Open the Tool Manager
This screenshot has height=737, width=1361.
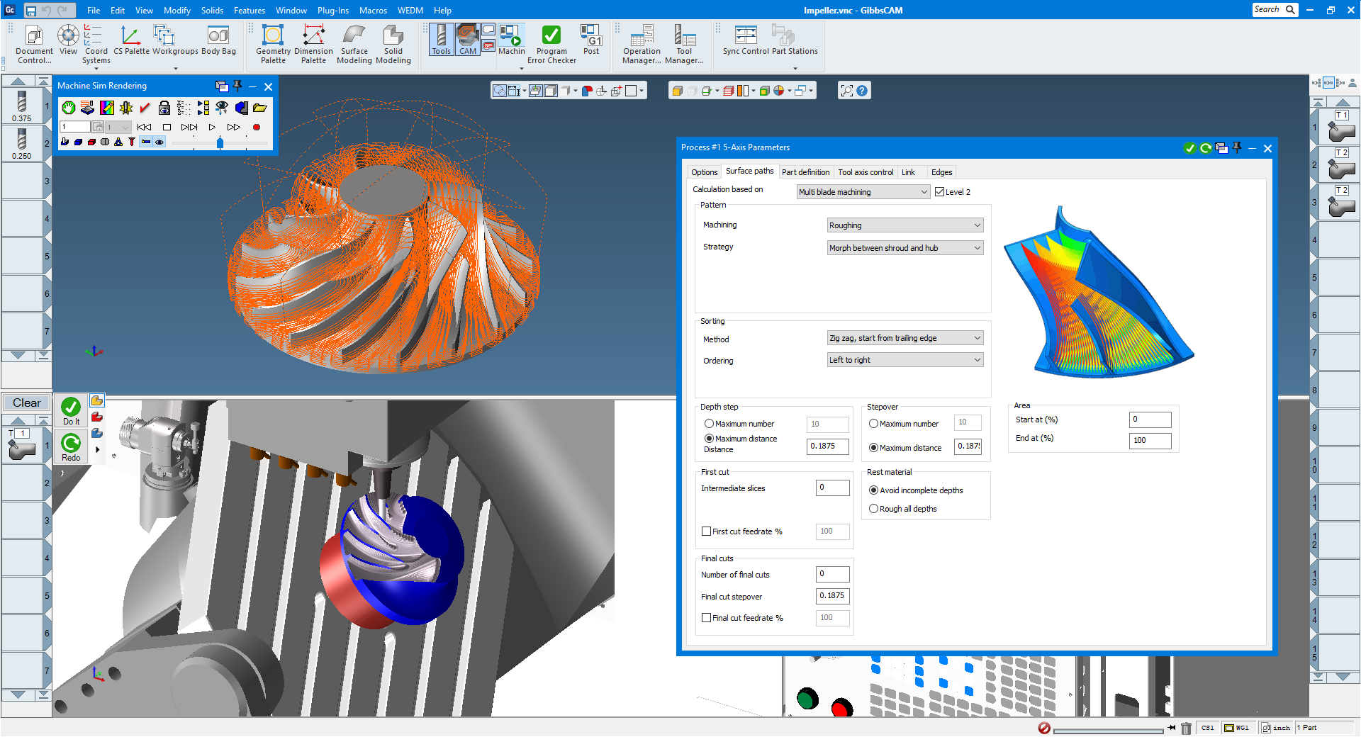pyautogui.click(x=684, y=44)
